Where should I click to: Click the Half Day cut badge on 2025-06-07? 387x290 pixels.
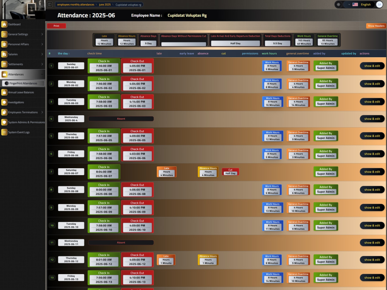click(230, 172)
